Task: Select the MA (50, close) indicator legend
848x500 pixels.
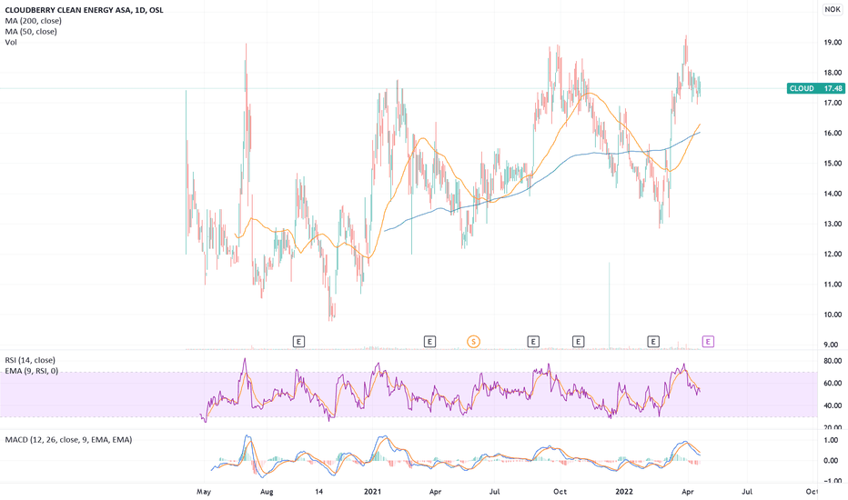Action: 31,31
